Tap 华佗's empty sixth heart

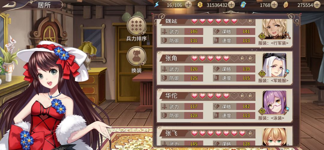point(234,96)
